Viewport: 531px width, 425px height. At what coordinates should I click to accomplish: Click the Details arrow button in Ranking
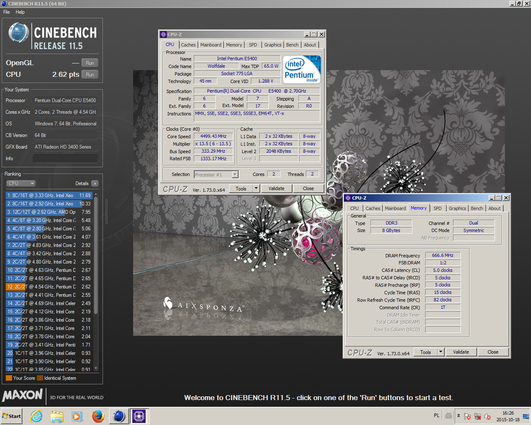pyautogui.click(x=95, y=183)
